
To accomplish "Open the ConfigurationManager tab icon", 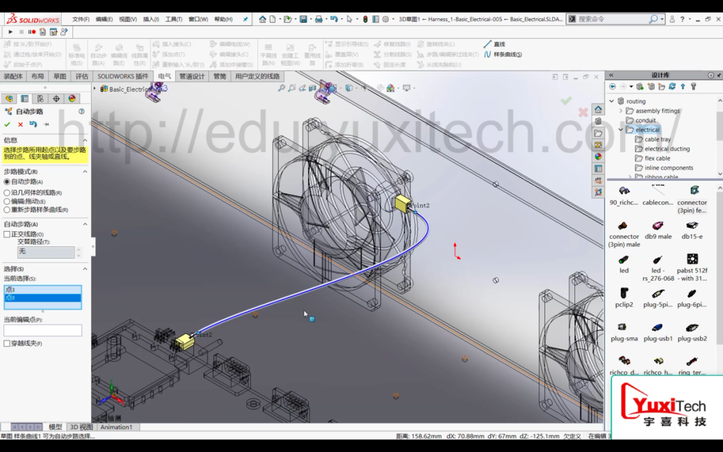I will point(41,98).
